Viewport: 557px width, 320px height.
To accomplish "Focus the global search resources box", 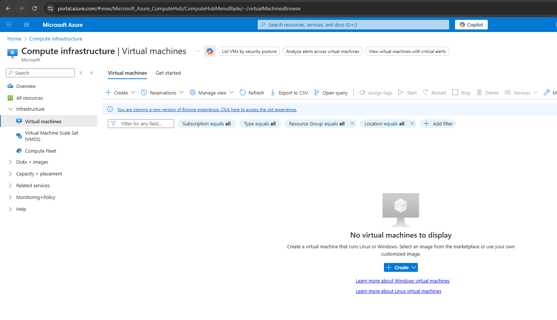I will [353, 25].
